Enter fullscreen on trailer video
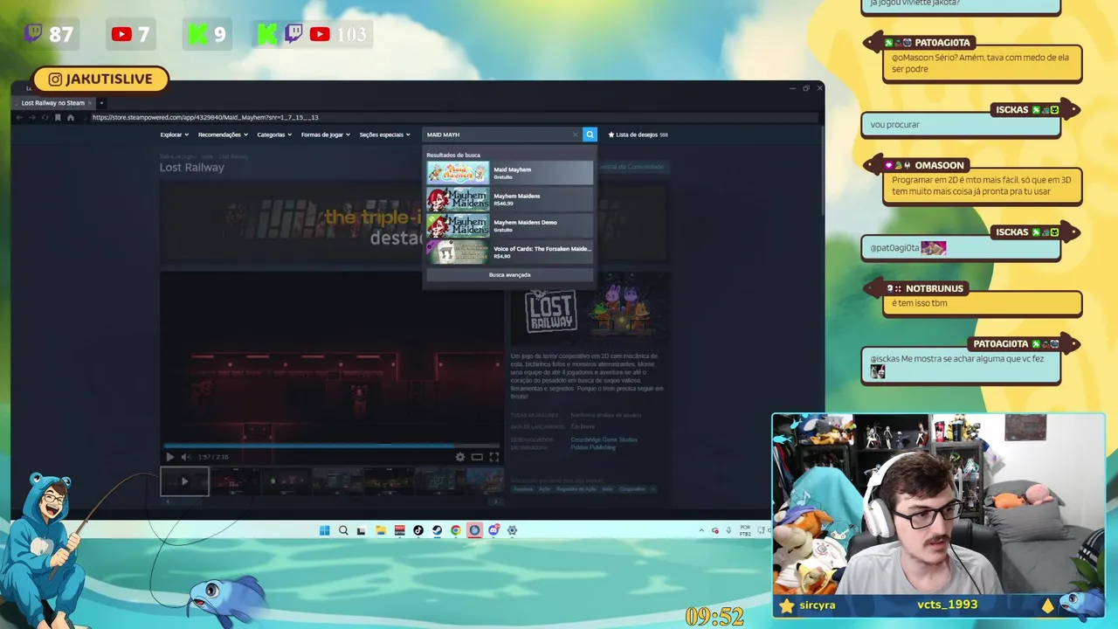 [494, 457]
